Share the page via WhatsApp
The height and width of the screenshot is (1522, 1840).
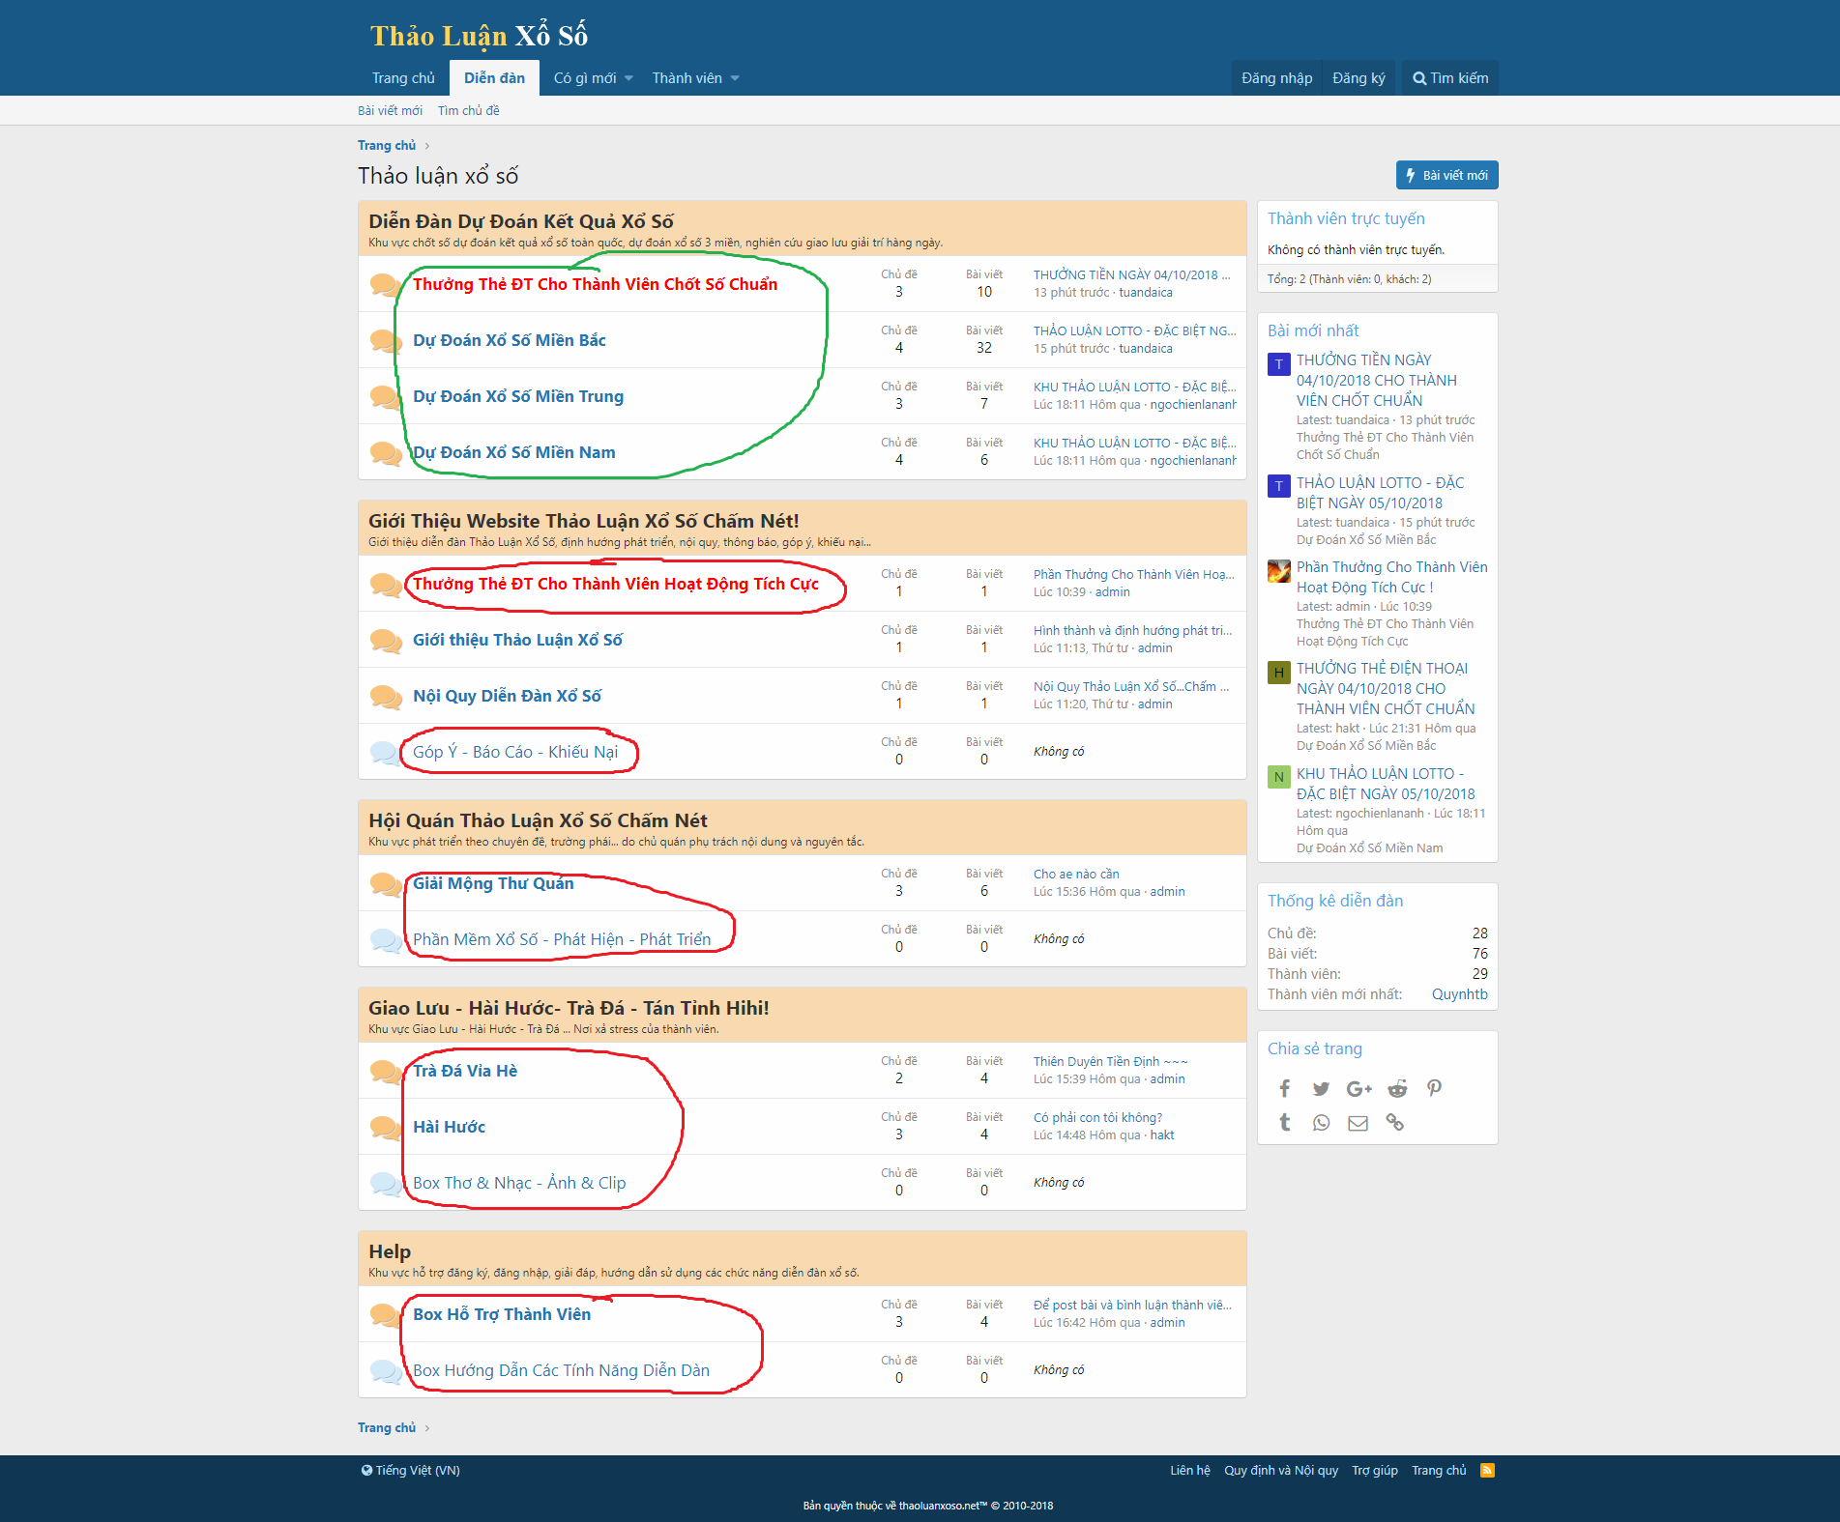coord(1321,1122)
